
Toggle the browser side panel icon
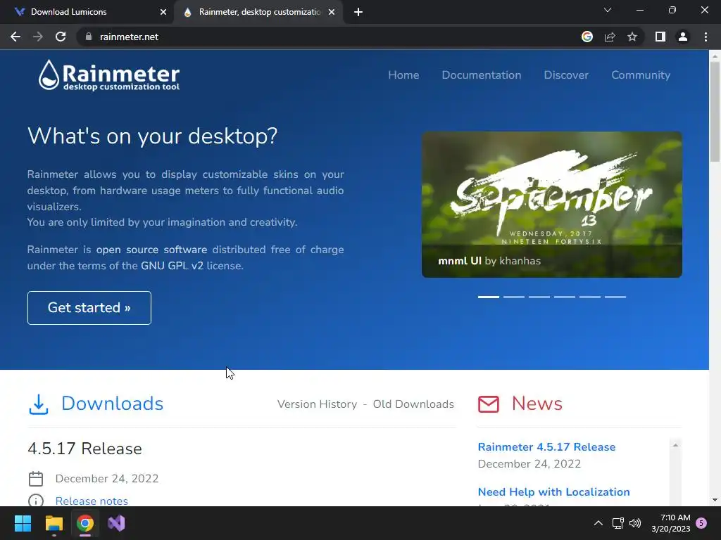click(660, 37)
